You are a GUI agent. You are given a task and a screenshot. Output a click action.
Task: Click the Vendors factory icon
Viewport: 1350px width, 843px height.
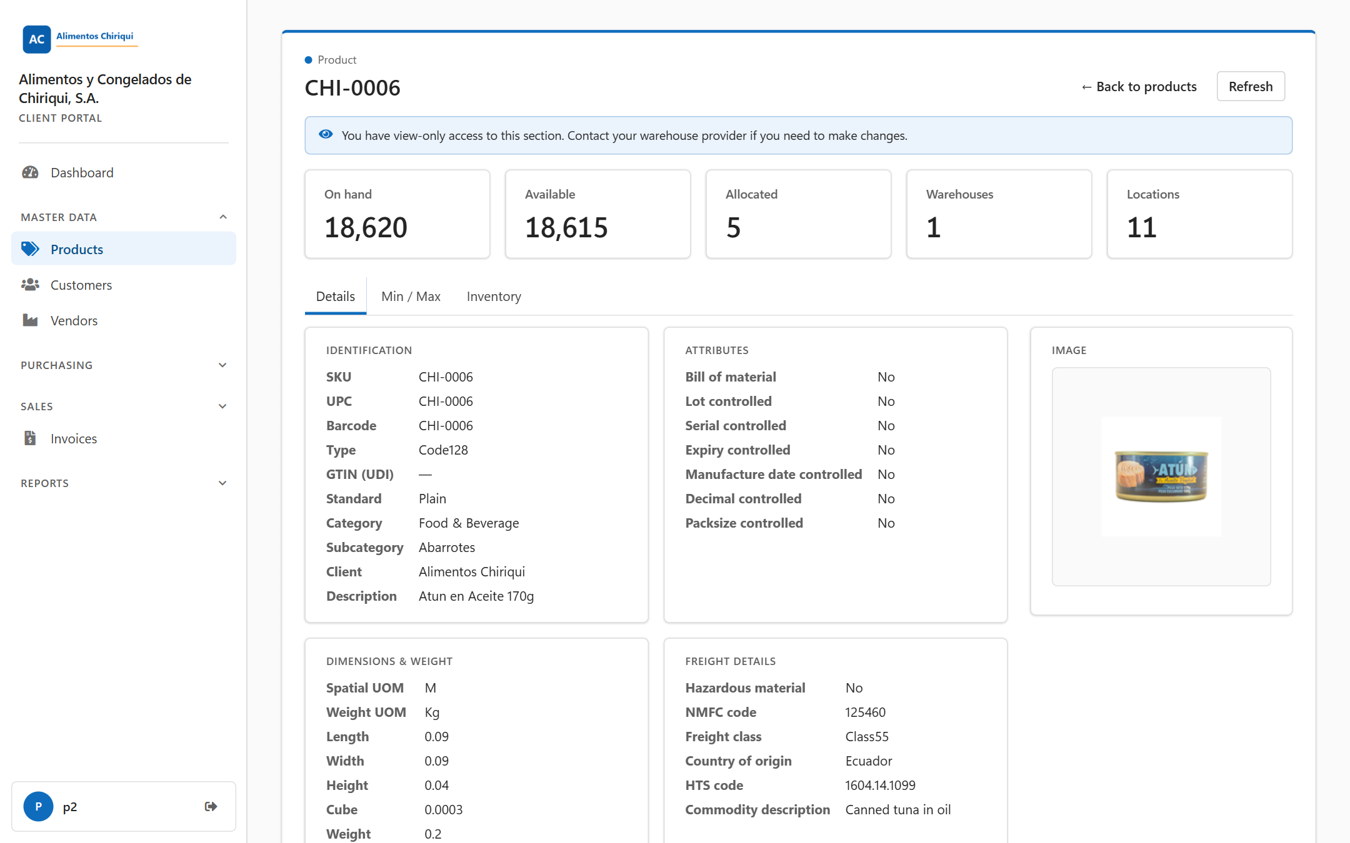30,320
